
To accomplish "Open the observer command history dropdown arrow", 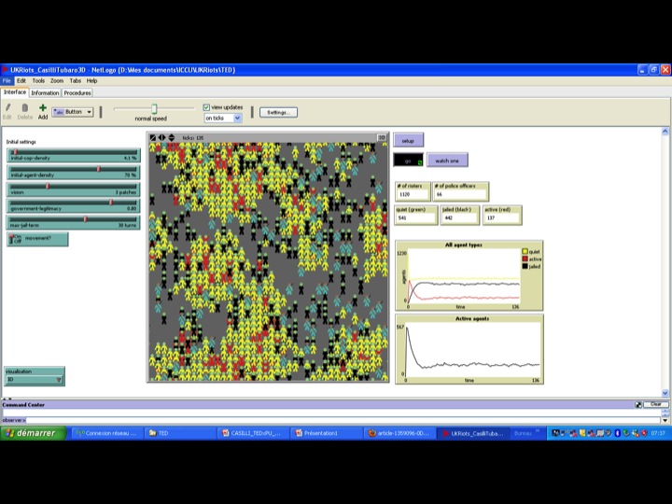I will pos(665,420).
